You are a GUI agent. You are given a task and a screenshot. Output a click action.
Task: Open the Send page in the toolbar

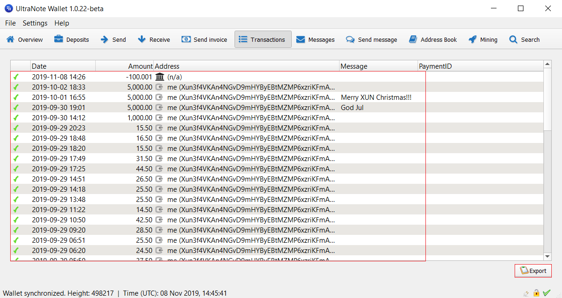[x=113, y=39]
